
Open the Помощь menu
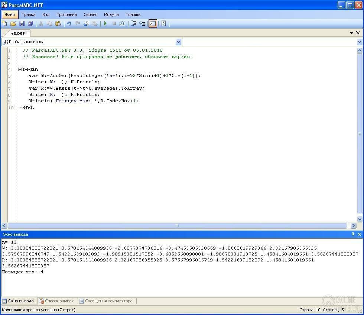coord(133,15)
